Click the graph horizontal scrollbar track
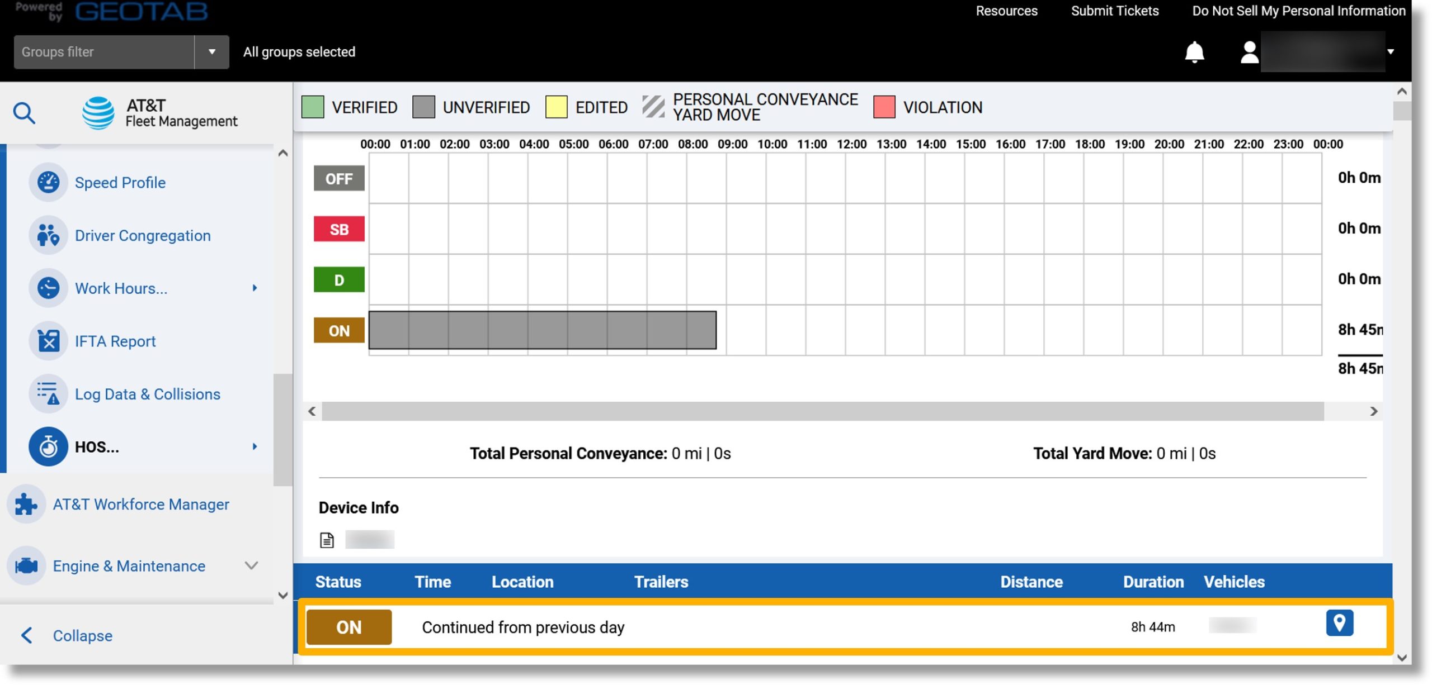1432x685 pixels. pos(822,411)
